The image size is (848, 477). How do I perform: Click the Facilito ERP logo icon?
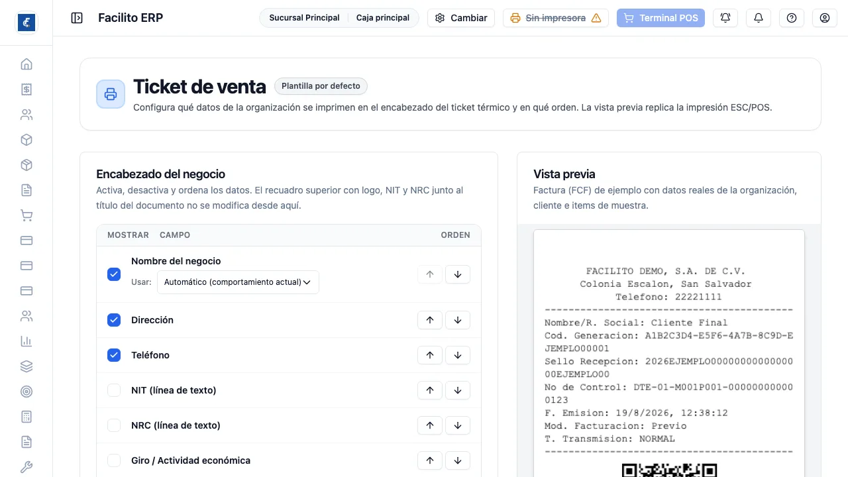tap(26, 23)
